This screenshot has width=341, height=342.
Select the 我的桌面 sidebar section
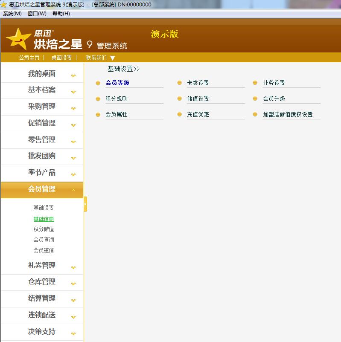coord(42,73)
